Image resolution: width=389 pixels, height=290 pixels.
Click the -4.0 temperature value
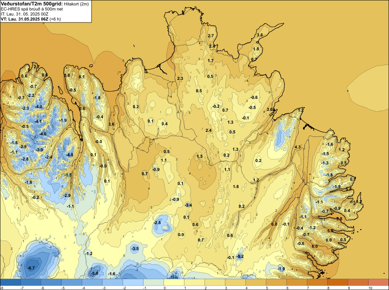(39, 107)
